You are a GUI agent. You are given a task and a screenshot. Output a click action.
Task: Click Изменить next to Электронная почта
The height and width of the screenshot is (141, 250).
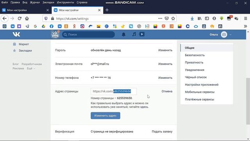click(165, 64)
